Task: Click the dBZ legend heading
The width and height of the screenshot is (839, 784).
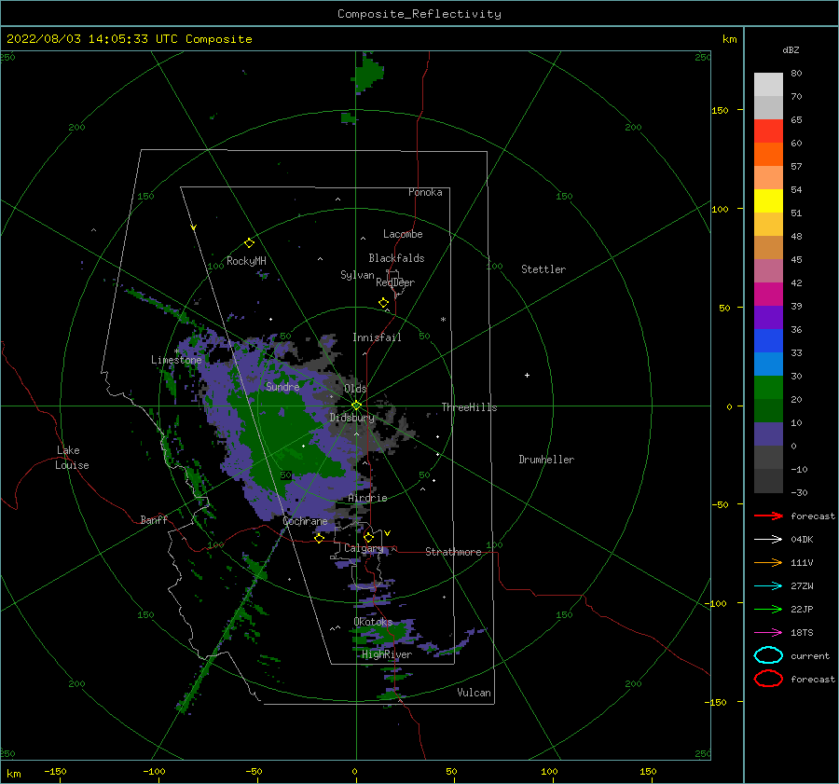Action: (x=791, y=50)
